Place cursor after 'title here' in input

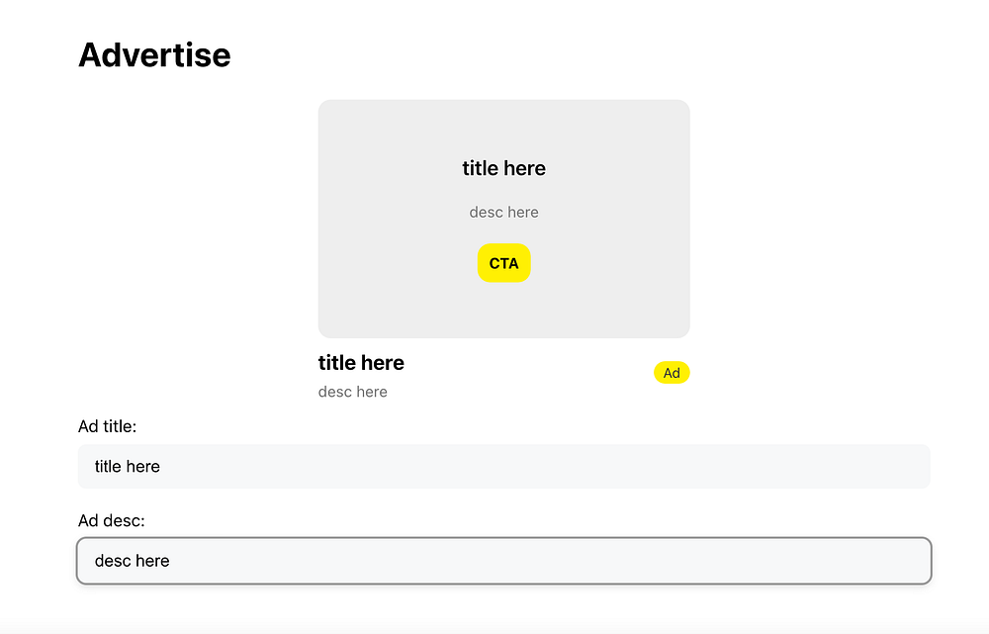pos(161,466)
